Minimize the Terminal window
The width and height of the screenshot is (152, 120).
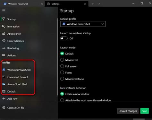tap(133, 4)
